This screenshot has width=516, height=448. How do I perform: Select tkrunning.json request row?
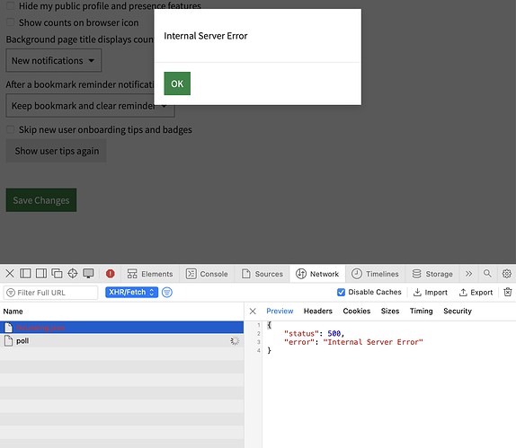point(121,328)
